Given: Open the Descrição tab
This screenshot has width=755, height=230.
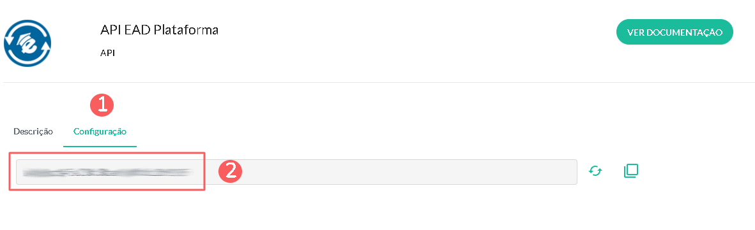Looking at the screenshot, I should (x=33, y=131).
